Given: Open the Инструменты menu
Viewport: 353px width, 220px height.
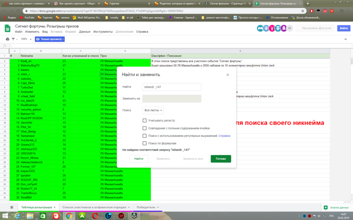Looking at the screenshot, I should (103, 32).
